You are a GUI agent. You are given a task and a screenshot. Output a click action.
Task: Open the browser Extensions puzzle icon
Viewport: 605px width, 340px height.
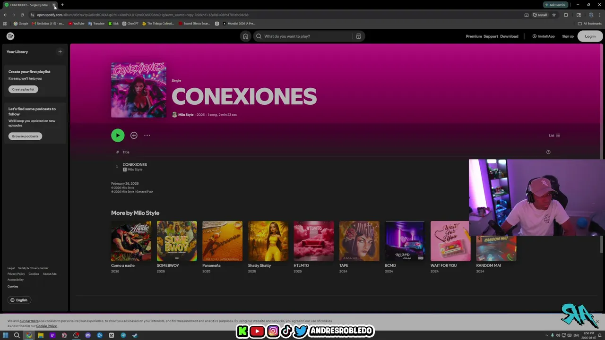(x=566, y=15)
